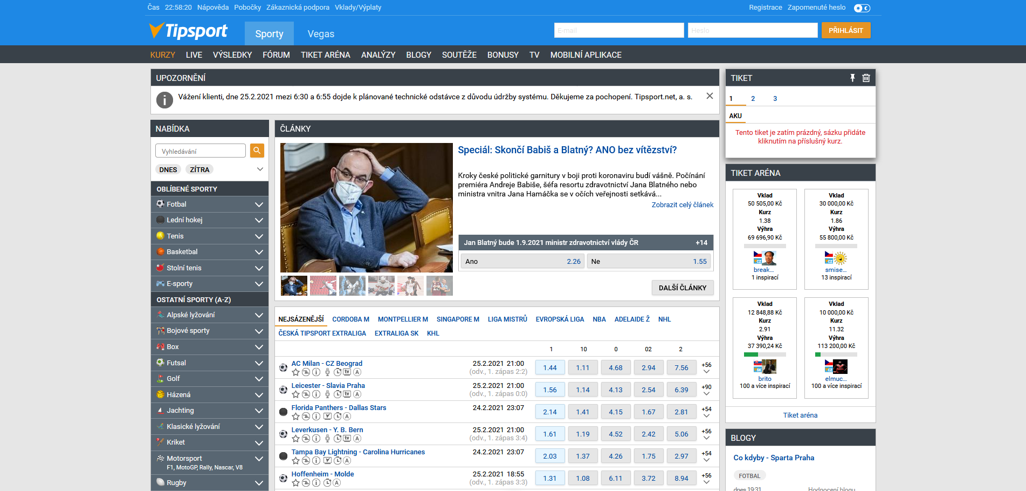The image size is (1026, 491).
Task: Click the microphone icon on AC Milan match
Action: (327, 372)
